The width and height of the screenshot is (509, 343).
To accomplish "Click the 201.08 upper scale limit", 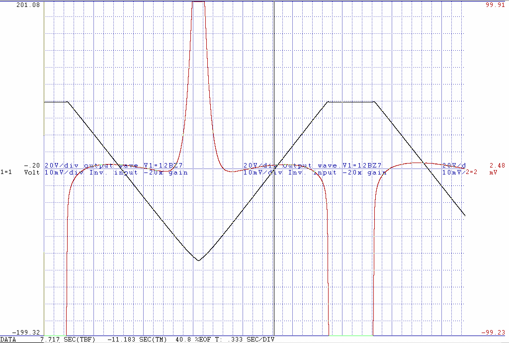I will [28, 5].
